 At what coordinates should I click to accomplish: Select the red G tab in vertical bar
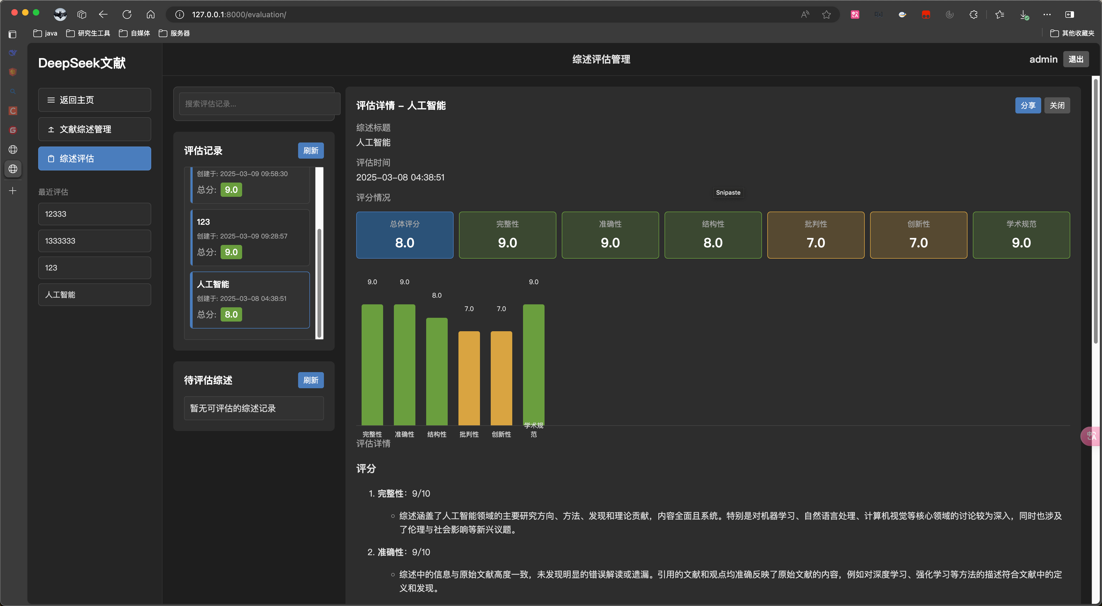click(13, 130)
